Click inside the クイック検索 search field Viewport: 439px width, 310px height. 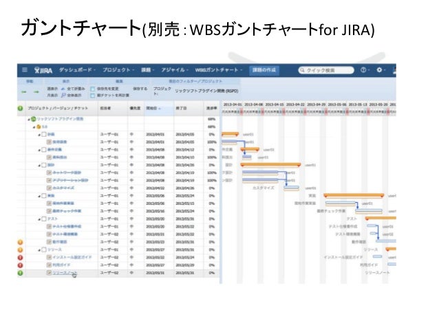coord(326,70)
